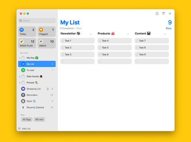Click empty new reminder row under Newsletter

coord(77,61)
